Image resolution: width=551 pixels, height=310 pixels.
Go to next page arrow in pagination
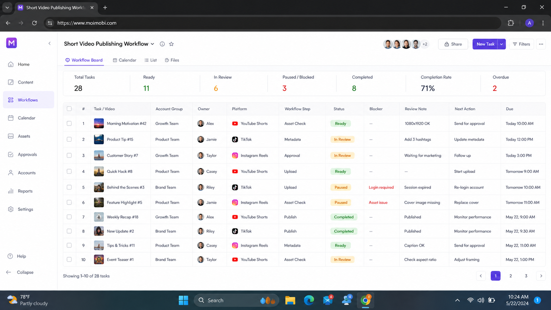541,276
